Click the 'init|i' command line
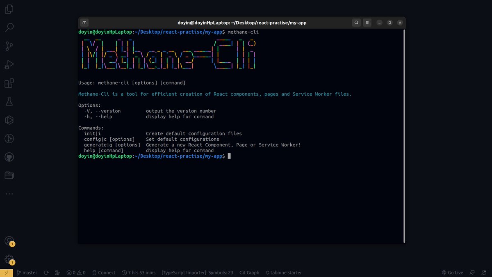The width and height of the screenshot is (492, 277). [x=163, y=133]
